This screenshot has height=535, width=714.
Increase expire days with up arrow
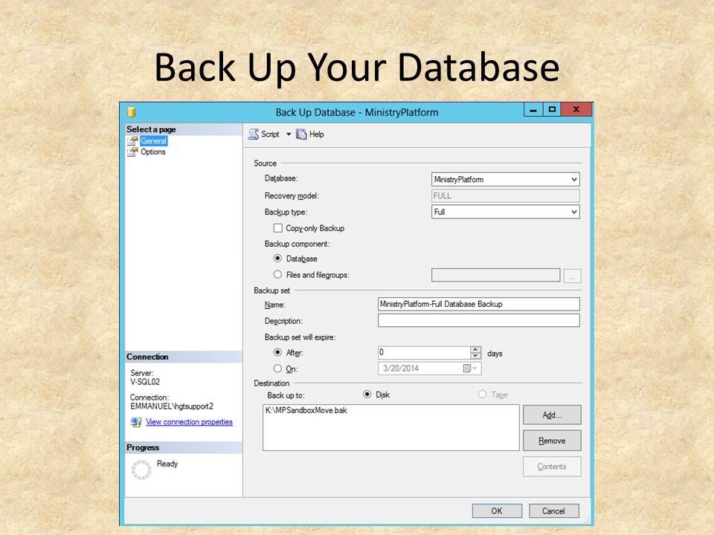point(475,349)
